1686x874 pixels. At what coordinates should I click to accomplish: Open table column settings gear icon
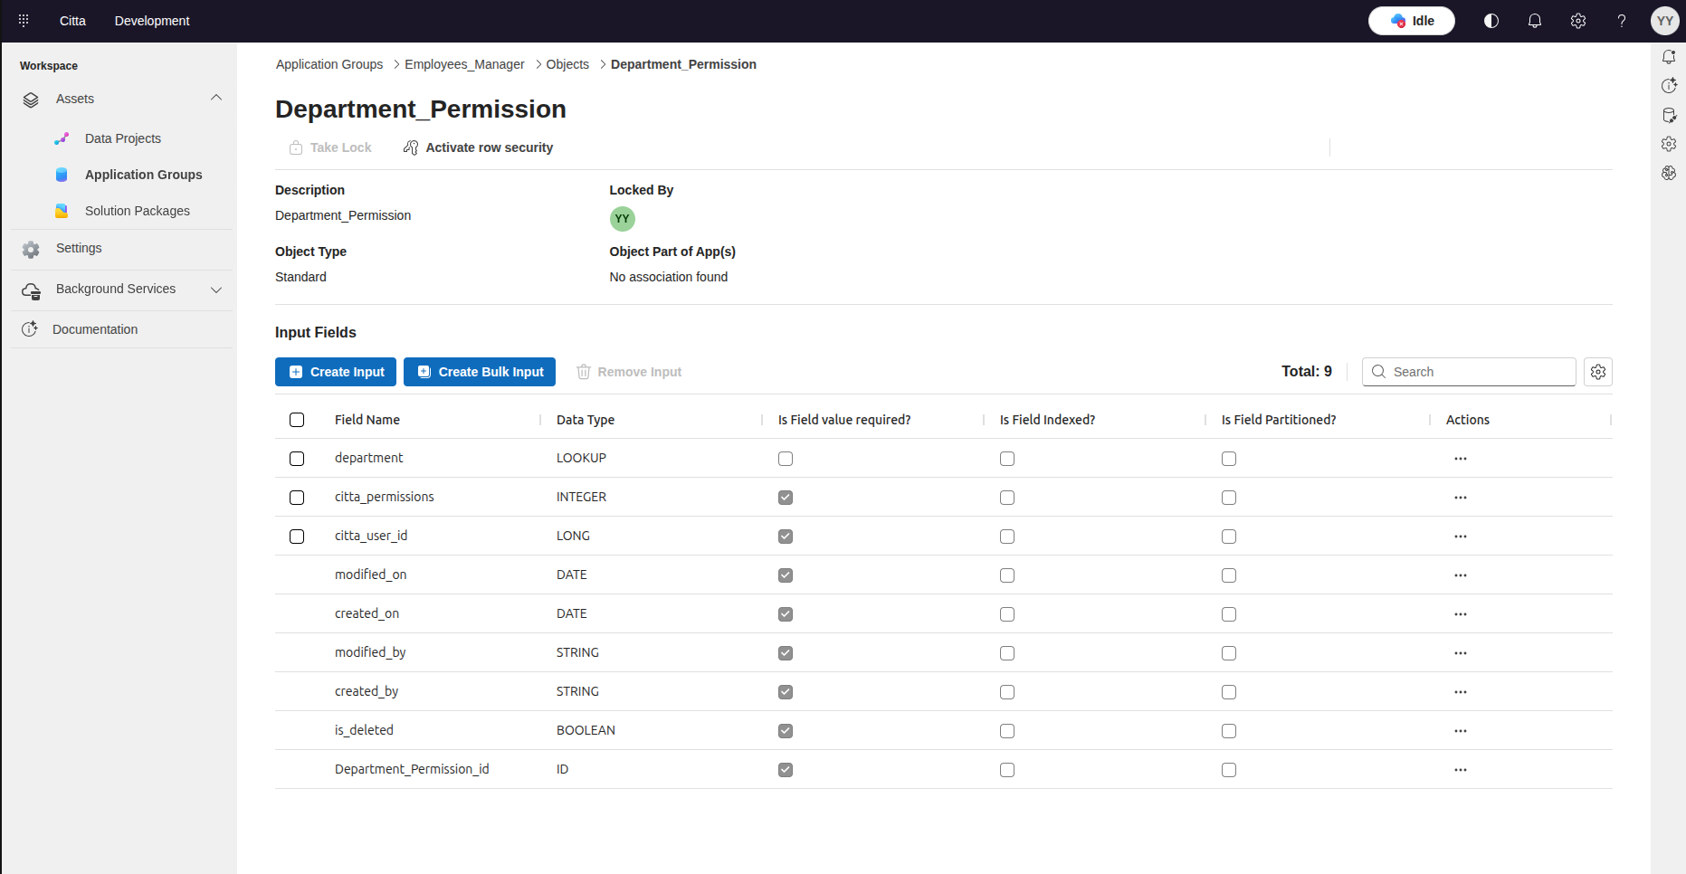[1598, 372]
